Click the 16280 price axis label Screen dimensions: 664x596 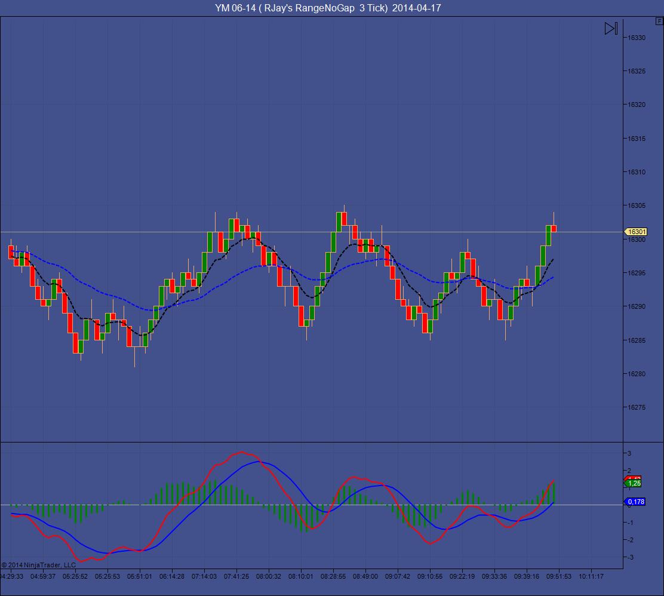coord(636,374)
